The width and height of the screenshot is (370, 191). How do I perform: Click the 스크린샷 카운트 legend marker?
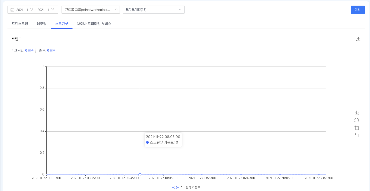tap(175, 187)
